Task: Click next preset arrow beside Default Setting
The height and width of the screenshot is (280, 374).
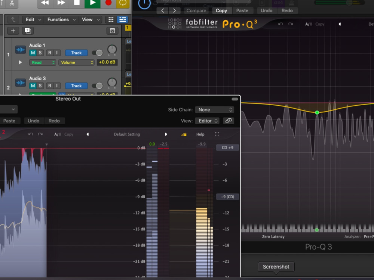Action: tap(166, 134)
